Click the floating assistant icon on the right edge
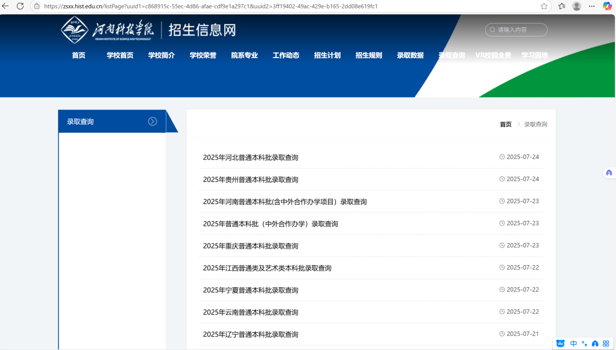The image size is (616, 350). coord(609,172)
